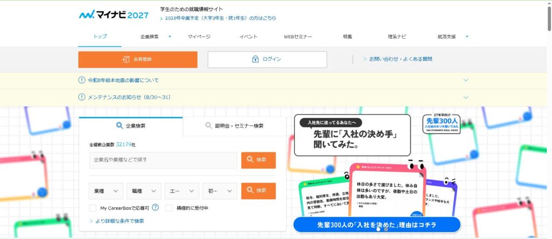
Task: Open the イベント navigation item
Action: (x=249, y=37)
